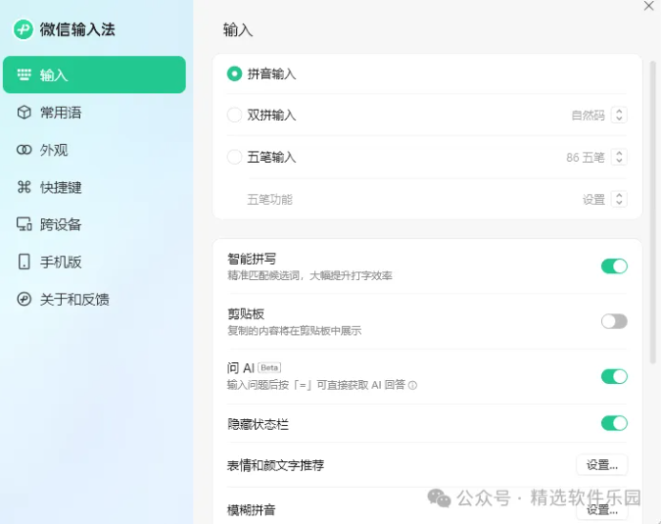Screen dimensions: 661x524
Task: Click the phone icon beside 手机版
Action: (24, 262)
